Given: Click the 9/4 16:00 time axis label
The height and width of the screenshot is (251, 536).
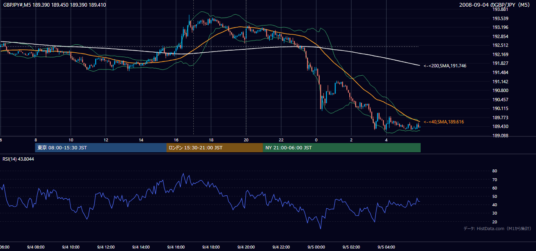Looking at the screenshot, I should (x=176, y=247).
